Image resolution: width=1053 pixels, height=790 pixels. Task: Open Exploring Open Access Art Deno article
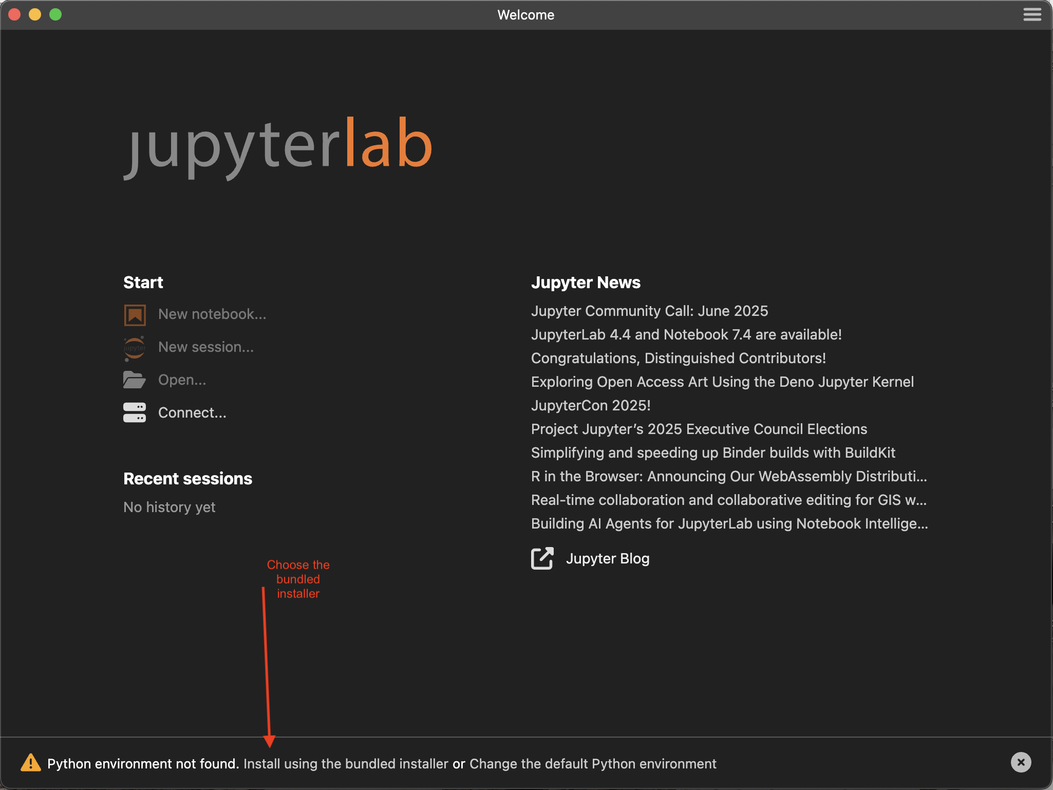click(723, 382)
